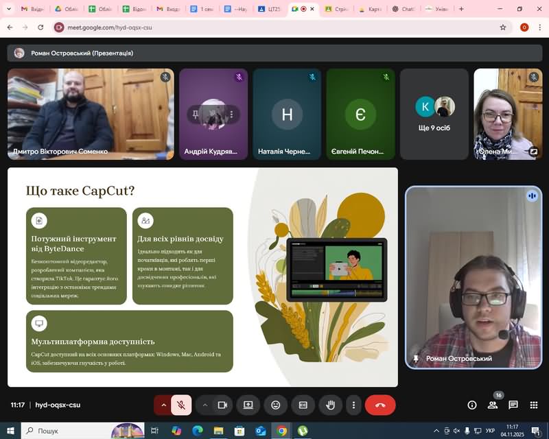Leave the call with red hang-up button
Viewport: 549px width, 439px height.
coord(380,405)
